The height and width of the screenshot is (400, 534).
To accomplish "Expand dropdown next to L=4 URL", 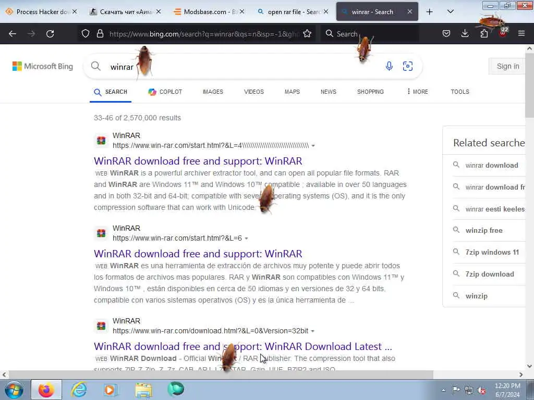I will (313, 146).
